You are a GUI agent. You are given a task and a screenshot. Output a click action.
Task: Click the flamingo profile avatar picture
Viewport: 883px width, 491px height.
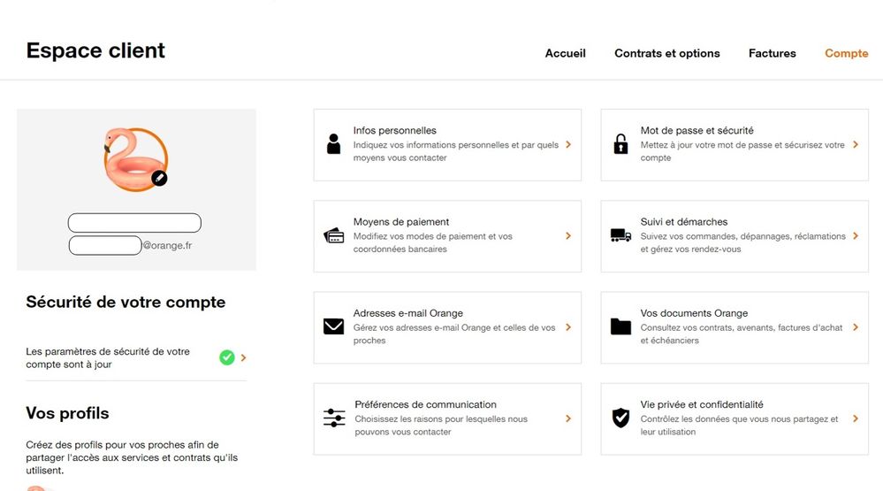point(133,159)
